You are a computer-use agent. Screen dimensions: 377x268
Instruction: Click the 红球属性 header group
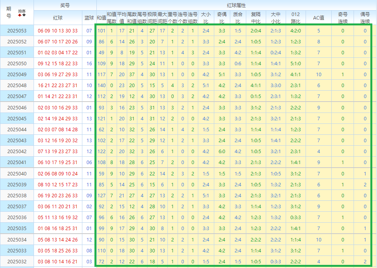pyautogui.click(x=236, y=5)
